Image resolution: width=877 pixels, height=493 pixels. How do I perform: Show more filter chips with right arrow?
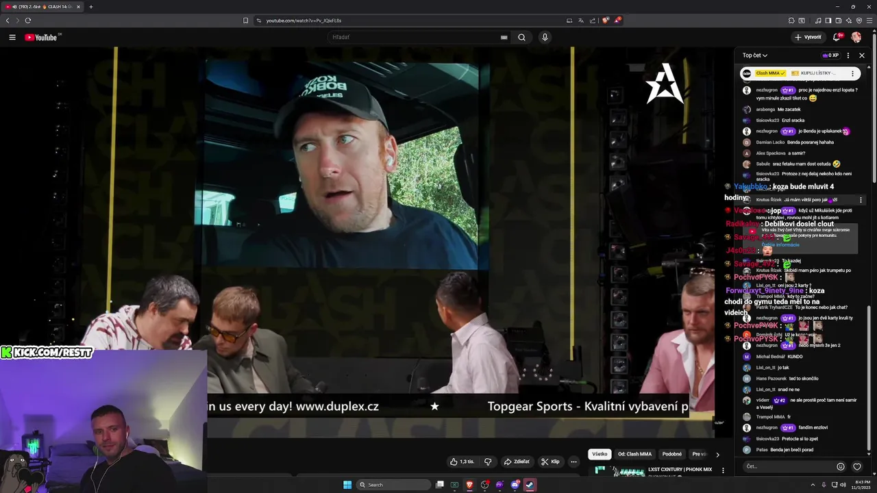click(x=717, y=454)
